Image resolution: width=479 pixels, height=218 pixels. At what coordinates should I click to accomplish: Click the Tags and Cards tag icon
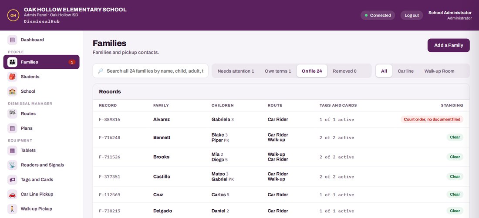[12, 180]
